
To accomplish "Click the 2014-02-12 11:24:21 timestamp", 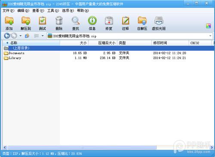I will point(169,58).
